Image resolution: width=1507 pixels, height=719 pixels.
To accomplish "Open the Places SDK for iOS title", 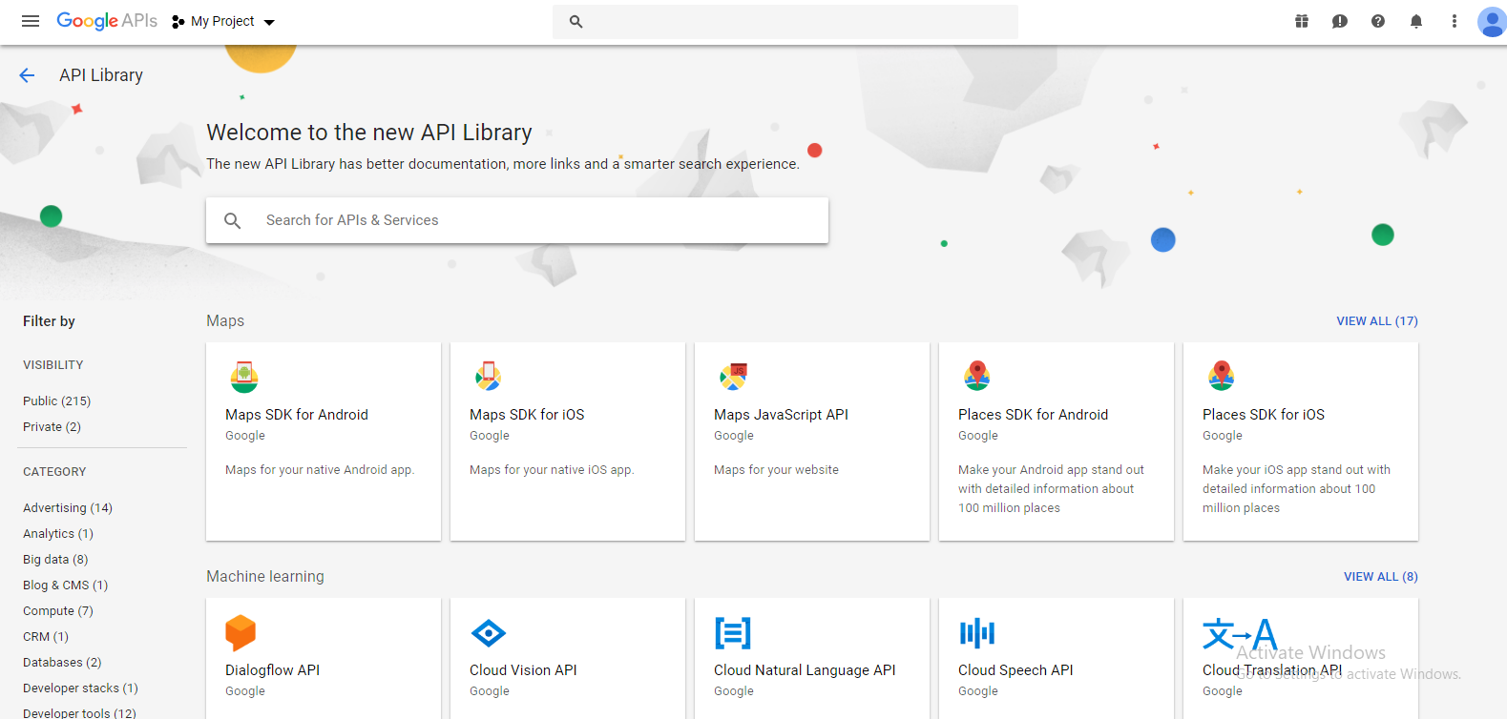I will pyautogui.click(x=1264, y=415).
